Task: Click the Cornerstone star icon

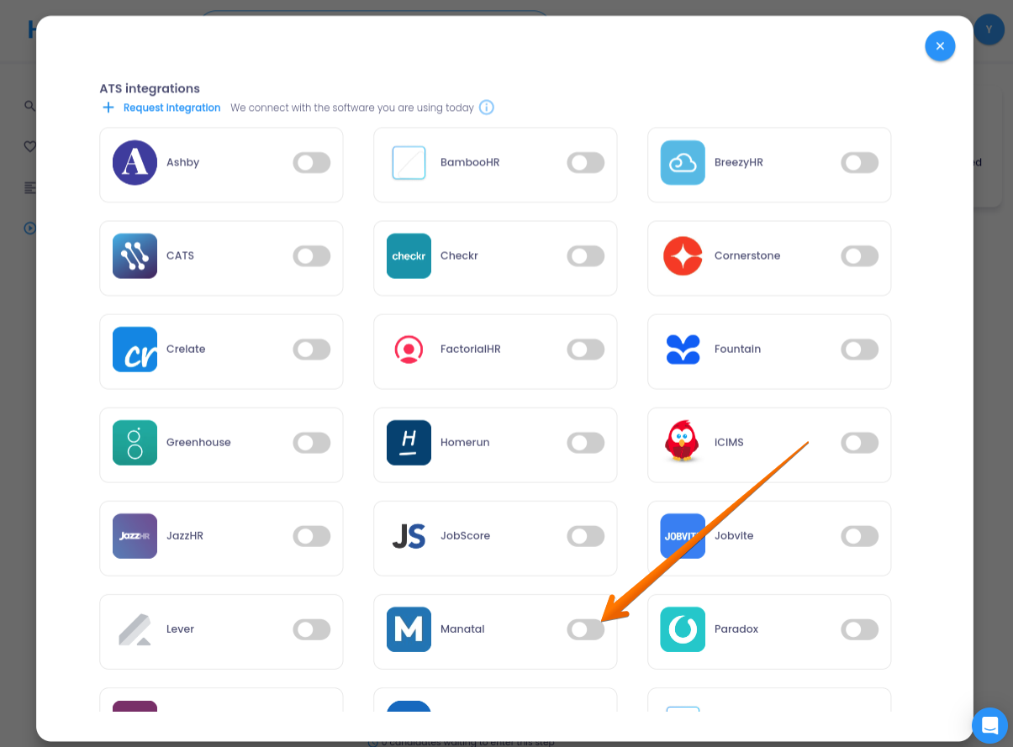Action: point(683,256)
